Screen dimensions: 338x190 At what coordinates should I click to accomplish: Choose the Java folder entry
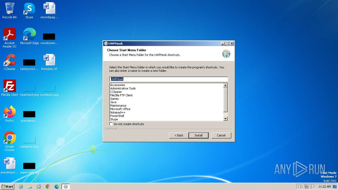pos(113,102)
